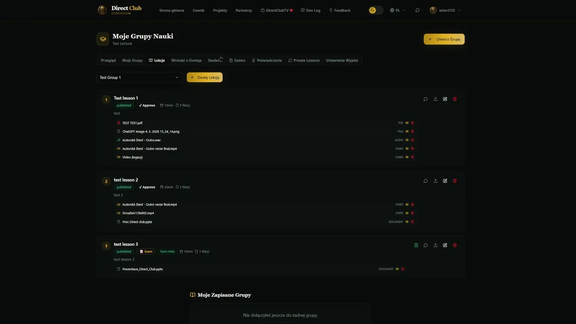The height and width of the screenshot is (324, 576).
Task: Open the Ustawienia Wypłat tab
Action: point(342,60)
